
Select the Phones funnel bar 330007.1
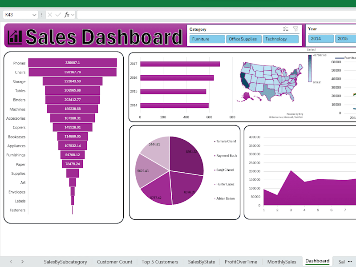click(73, 63)
